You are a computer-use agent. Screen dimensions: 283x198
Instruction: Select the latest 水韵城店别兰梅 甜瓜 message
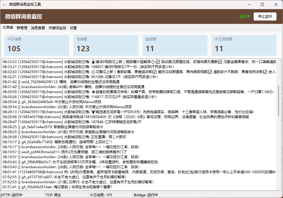(x=88, y=62)
